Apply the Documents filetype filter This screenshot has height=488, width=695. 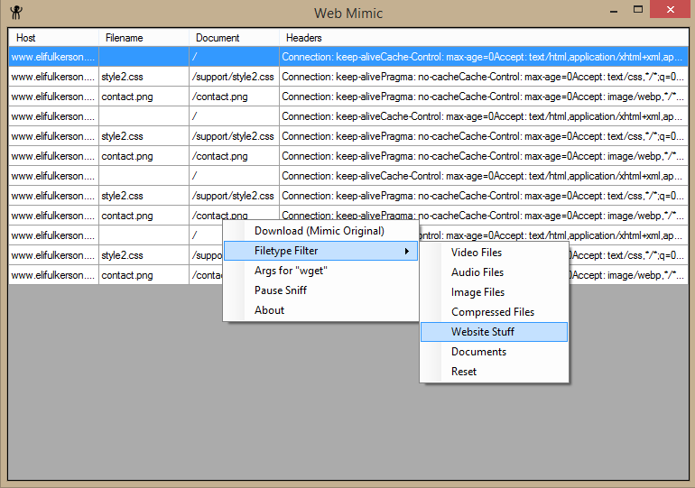(478, 352)
